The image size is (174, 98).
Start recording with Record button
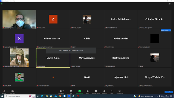click(88, 92)
